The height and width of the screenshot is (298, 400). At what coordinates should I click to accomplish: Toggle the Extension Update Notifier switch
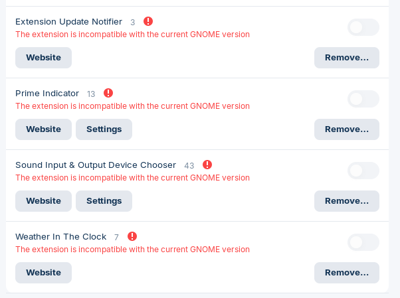(363, 27)
